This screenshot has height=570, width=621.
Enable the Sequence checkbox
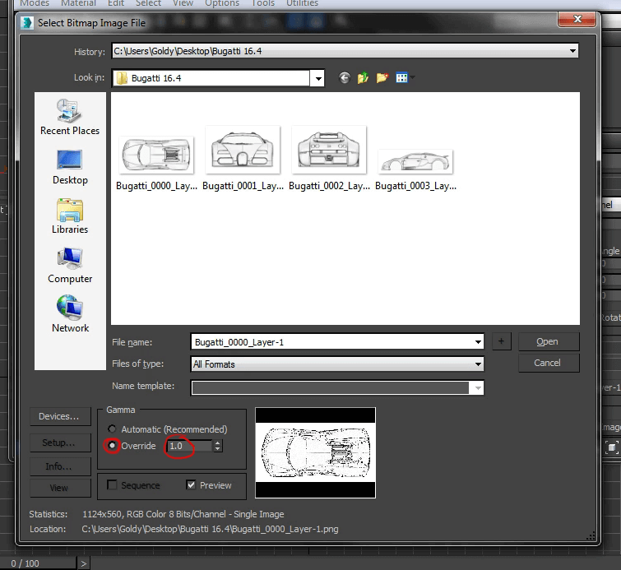click(x=113, y=485)
